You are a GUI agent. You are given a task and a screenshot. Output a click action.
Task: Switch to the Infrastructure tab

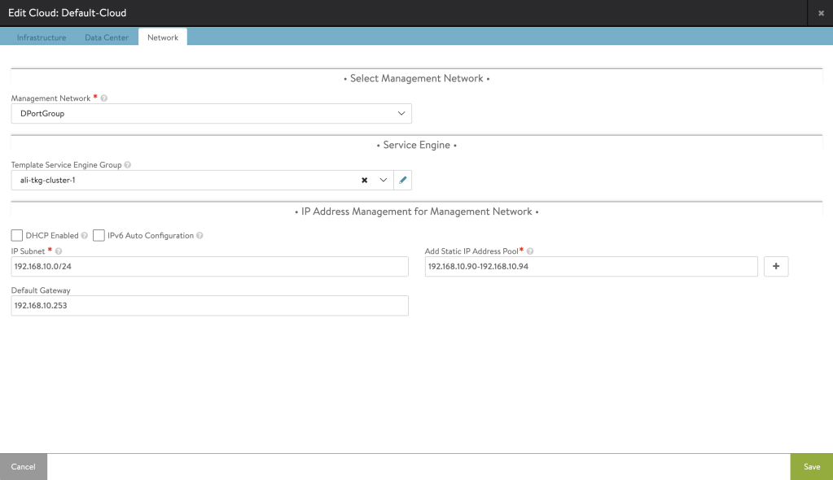(x=42, y=37)
